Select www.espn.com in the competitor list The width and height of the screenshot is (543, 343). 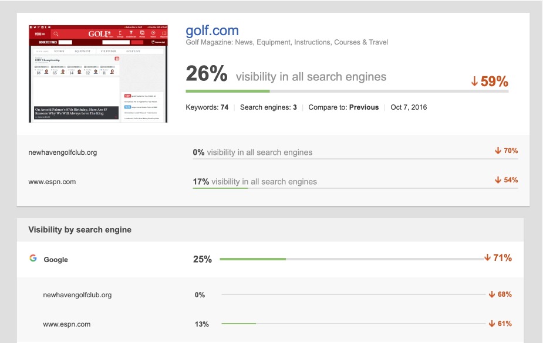52,182
